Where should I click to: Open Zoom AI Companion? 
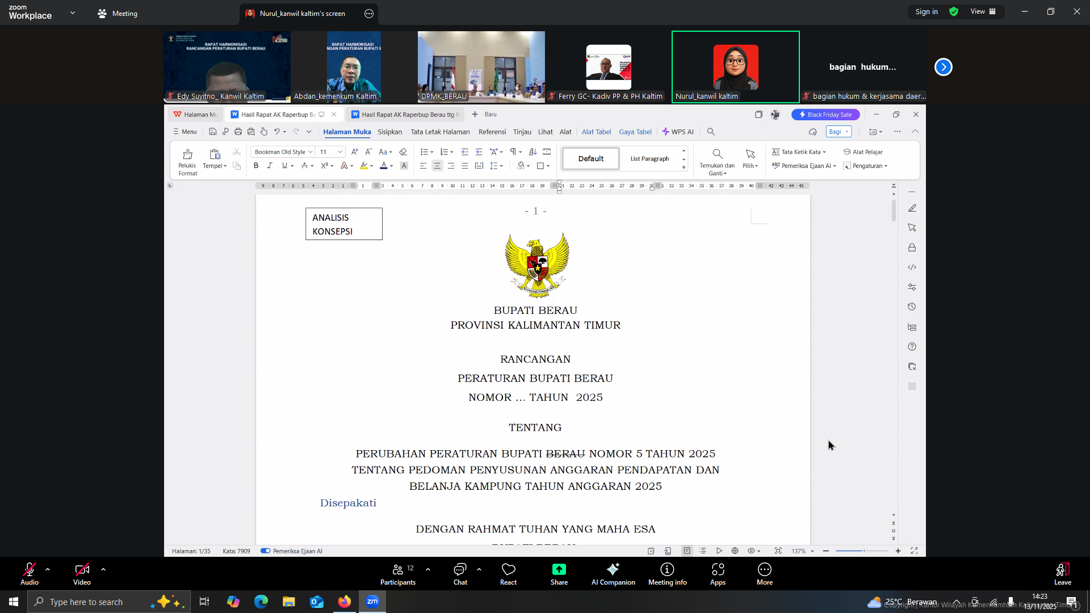coord(613,570)
